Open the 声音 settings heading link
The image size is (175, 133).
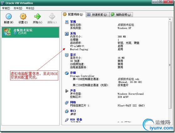point(73,91)
